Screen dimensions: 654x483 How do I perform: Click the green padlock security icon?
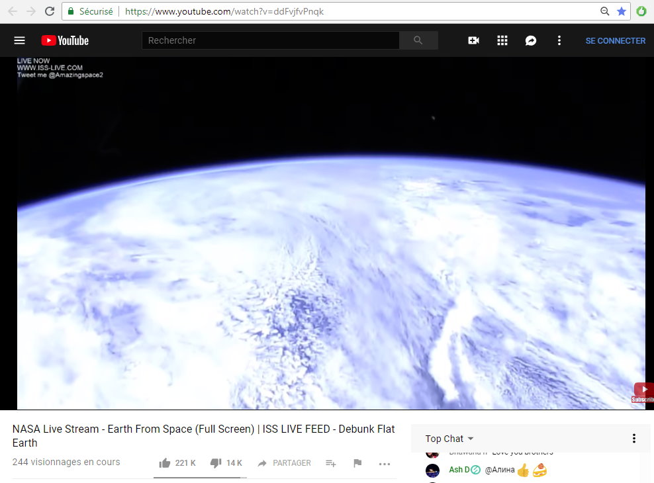pos(71,11)
